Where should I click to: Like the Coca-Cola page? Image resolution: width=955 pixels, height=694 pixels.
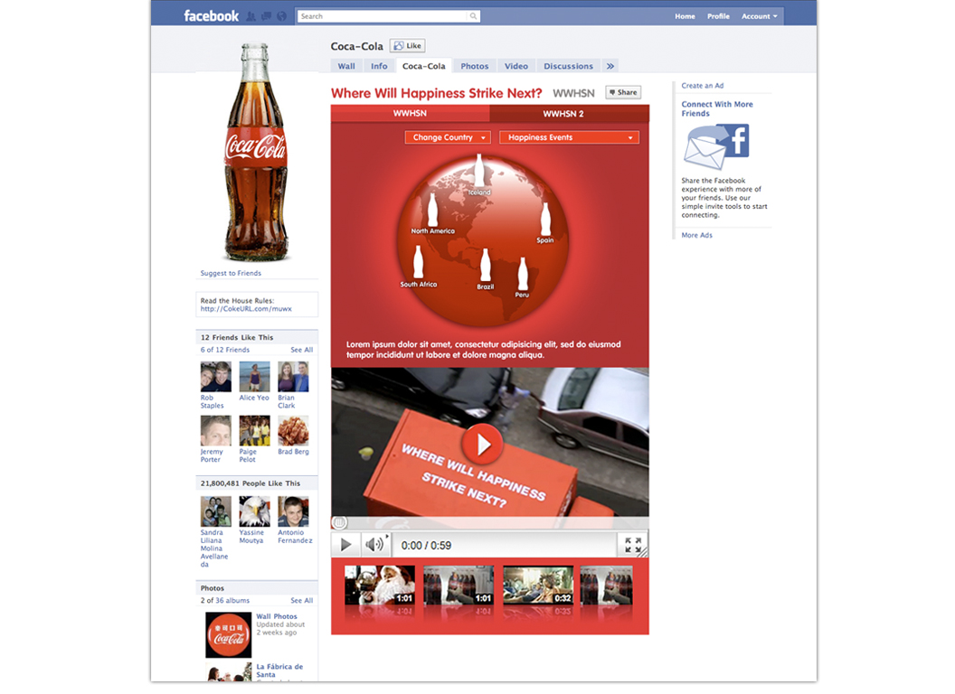click(x=408, y=46)
